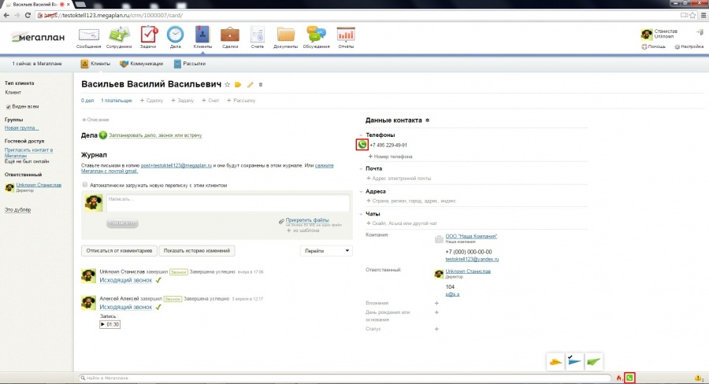Switch to the Рассылки tab
Image resolution: width=709 pixels, height=384 pixels.
(188, 65)
